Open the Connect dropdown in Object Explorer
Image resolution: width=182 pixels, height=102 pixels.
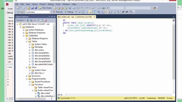20,20
